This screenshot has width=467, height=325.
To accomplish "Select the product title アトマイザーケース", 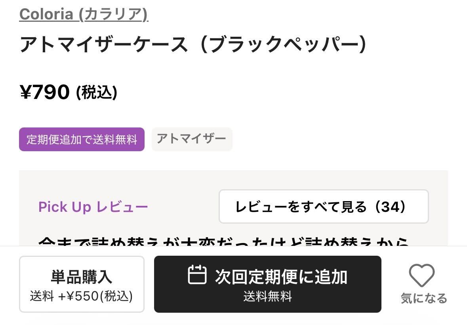I will coord(104,45).
